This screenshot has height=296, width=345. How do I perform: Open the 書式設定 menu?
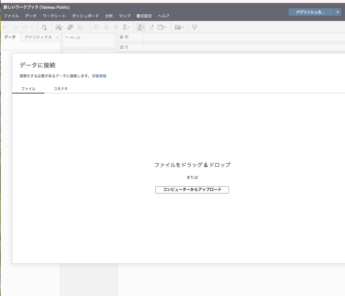144,16
